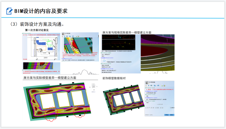Select the font "A" icon in the lower chat toolbar
226x129 pixels.
point(146,108)
